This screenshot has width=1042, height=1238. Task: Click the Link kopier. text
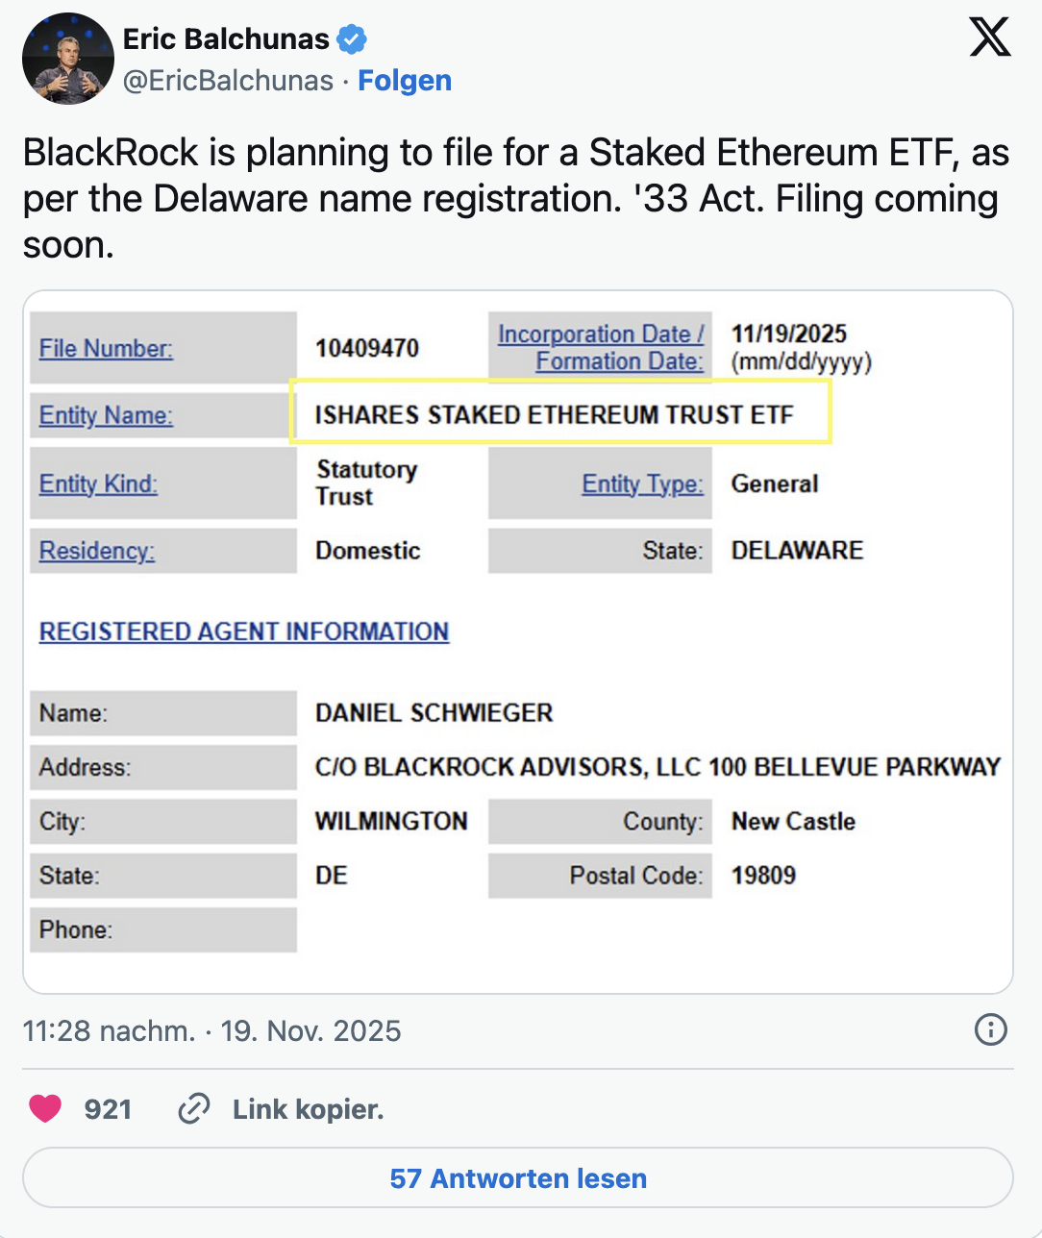coord(308,1109)
